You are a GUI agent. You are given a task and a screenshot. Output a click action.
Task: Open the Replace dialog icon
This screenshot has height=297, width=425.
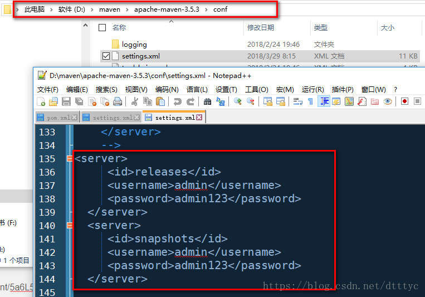[221, 102]
